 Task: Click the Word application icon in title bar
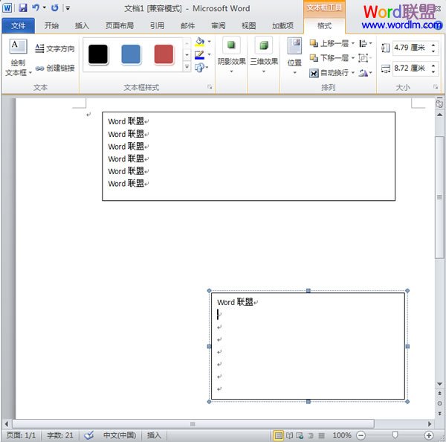point(7,7)
